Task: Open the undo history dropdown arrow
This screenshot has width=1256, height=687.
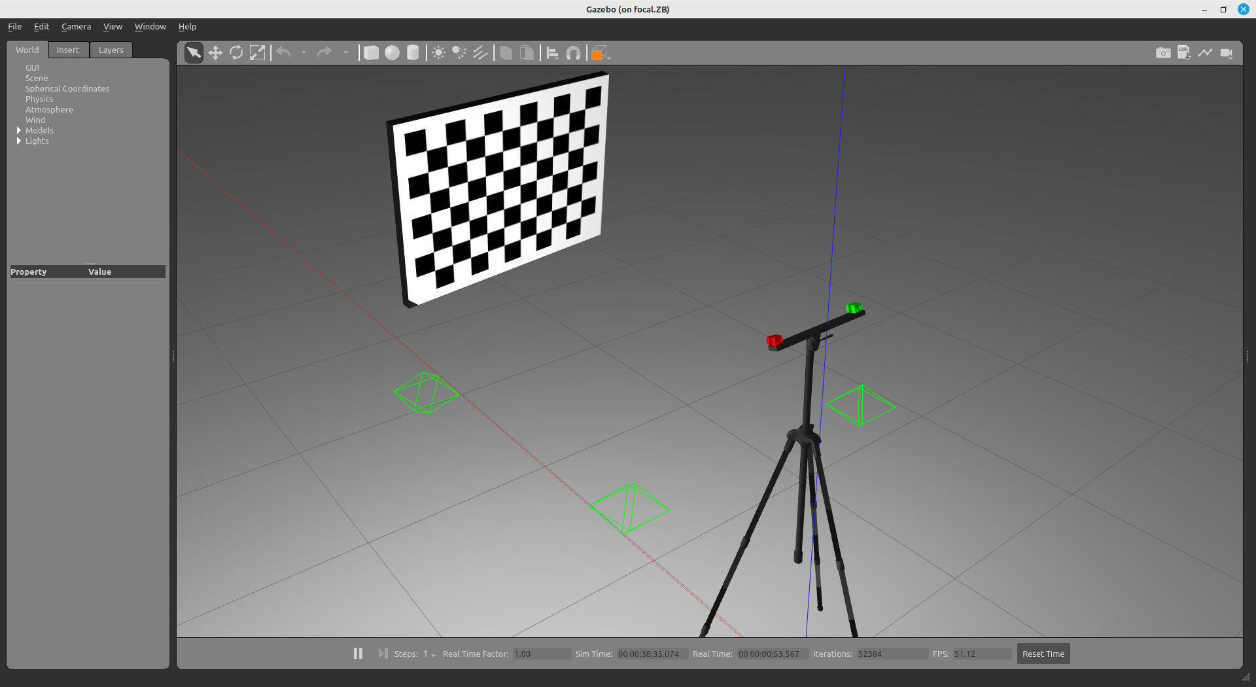Action: click(x=304, y=53)
